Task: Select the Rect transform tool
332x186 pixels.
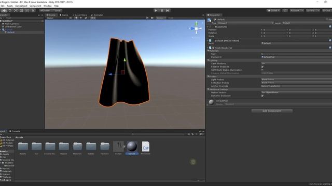Action: tap(21, 10)
